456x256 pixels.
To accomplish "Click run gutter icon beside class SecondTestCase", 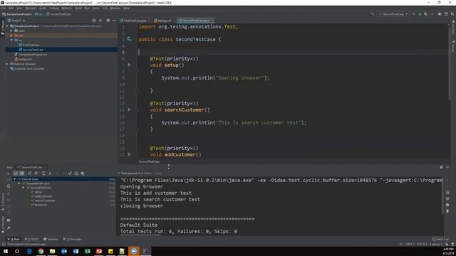I will point(129,39).
